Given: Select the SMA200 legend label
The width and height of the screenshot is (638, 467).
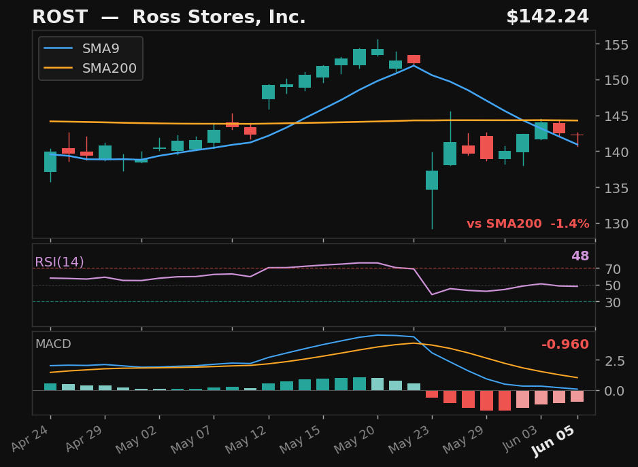Looking at the screenshot, I should pyautogui.click(x=110, y=68).
